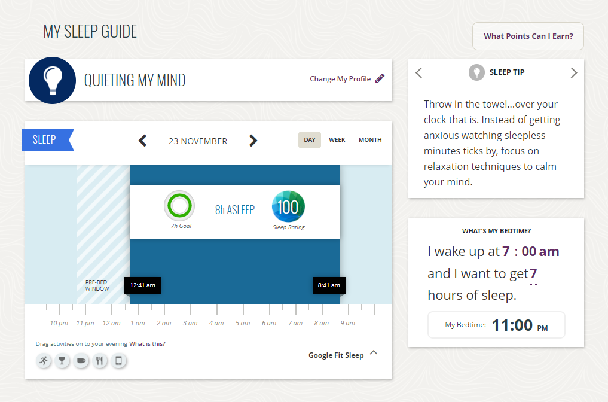The height and width of the screenshot is (402, 608).
Task: Click the 8:41 am wake time marker
Action: point(329,285)
